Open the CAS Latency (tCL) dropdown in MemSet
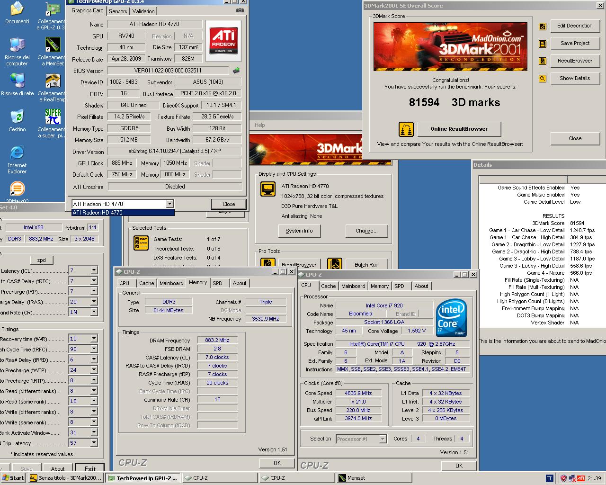 click(x=94, y=270)
